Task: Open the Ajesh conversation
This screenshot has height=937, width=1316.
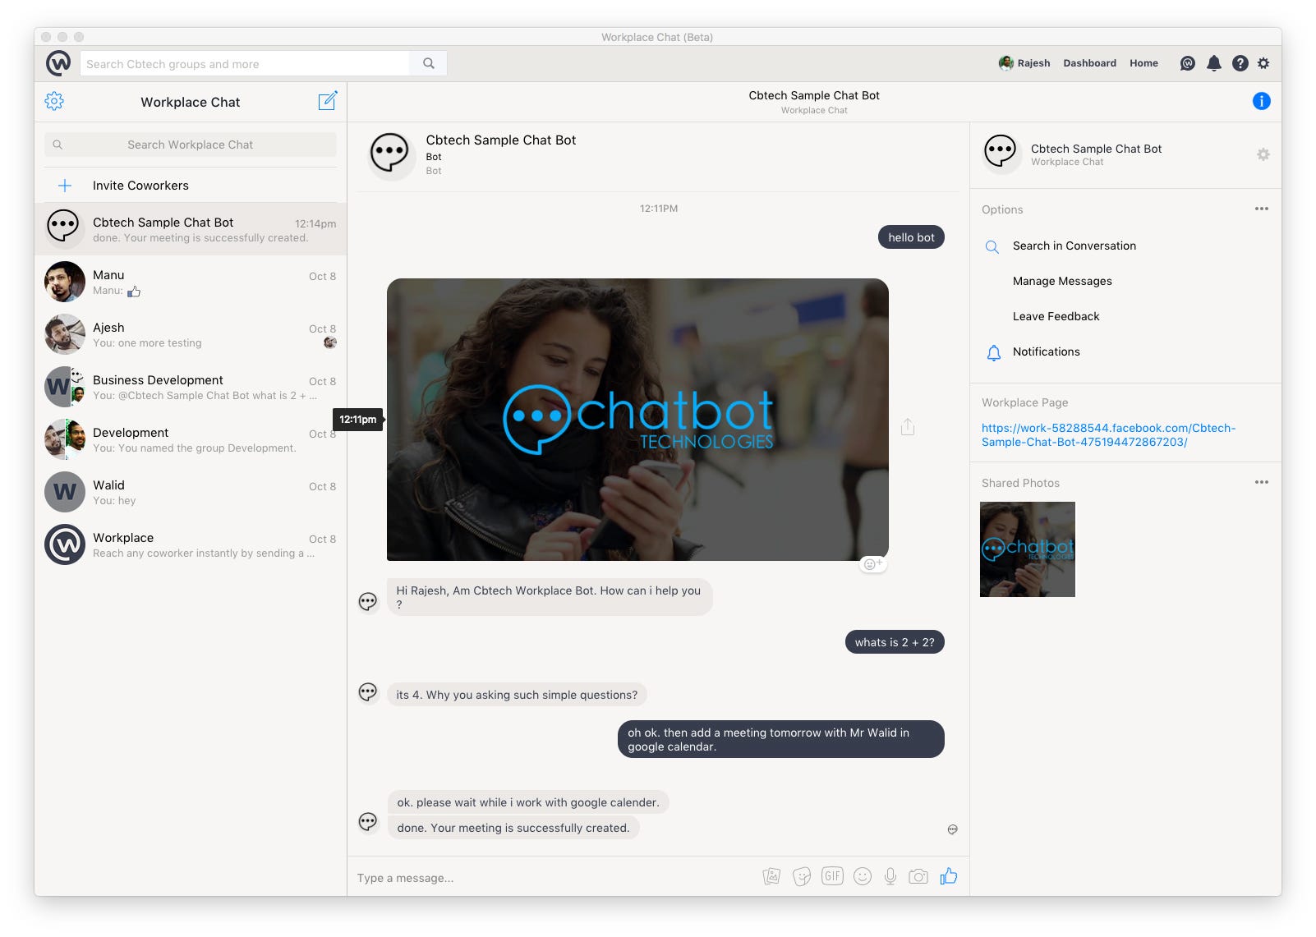Action: point(191,334)
